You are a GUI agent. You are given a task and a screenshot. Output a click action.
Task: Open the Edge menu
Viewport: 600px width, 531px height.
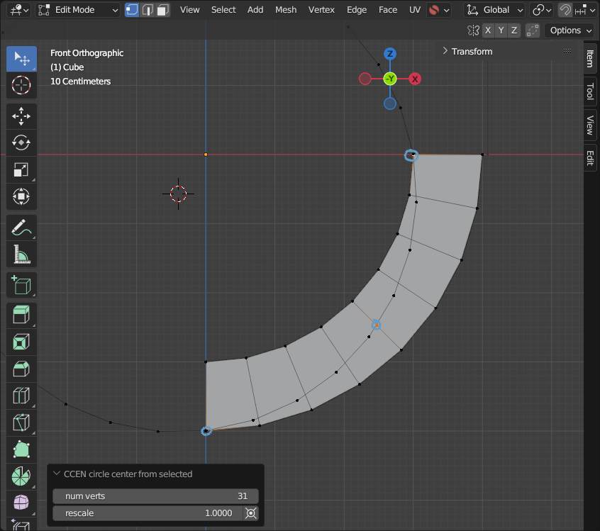tap(357, 10)
